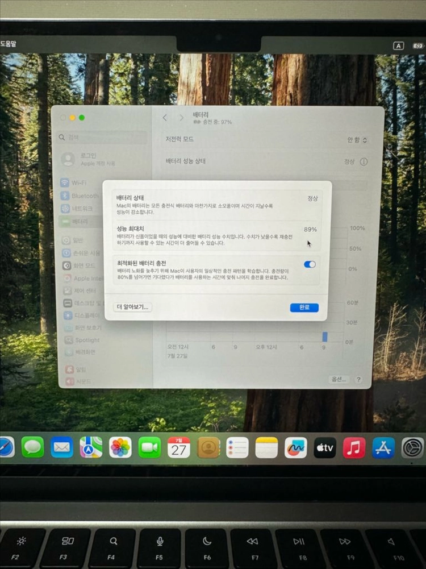The height and width of the screenshot is (569, 426).
Task: Click the 완료 button in the dialog
Action: coord(304,308)
